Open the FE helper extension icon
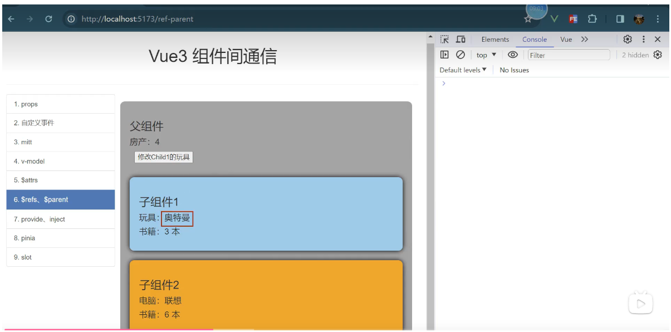 coord(573,19)
